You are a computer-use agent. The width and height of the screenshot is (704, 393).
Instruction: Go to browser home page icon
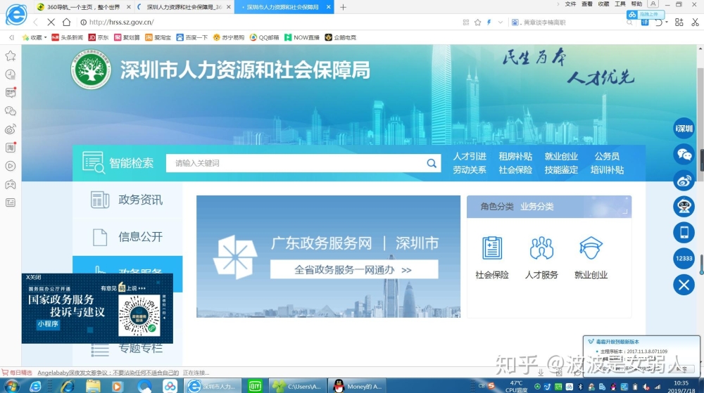[66, 22]
